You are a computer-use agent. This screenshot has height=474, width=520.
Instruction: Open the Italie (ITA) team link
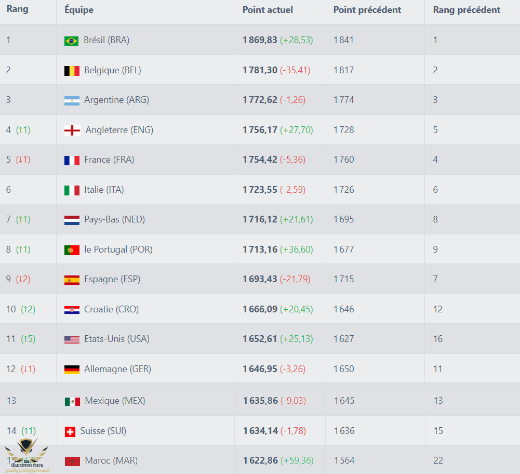coord(104,190)
